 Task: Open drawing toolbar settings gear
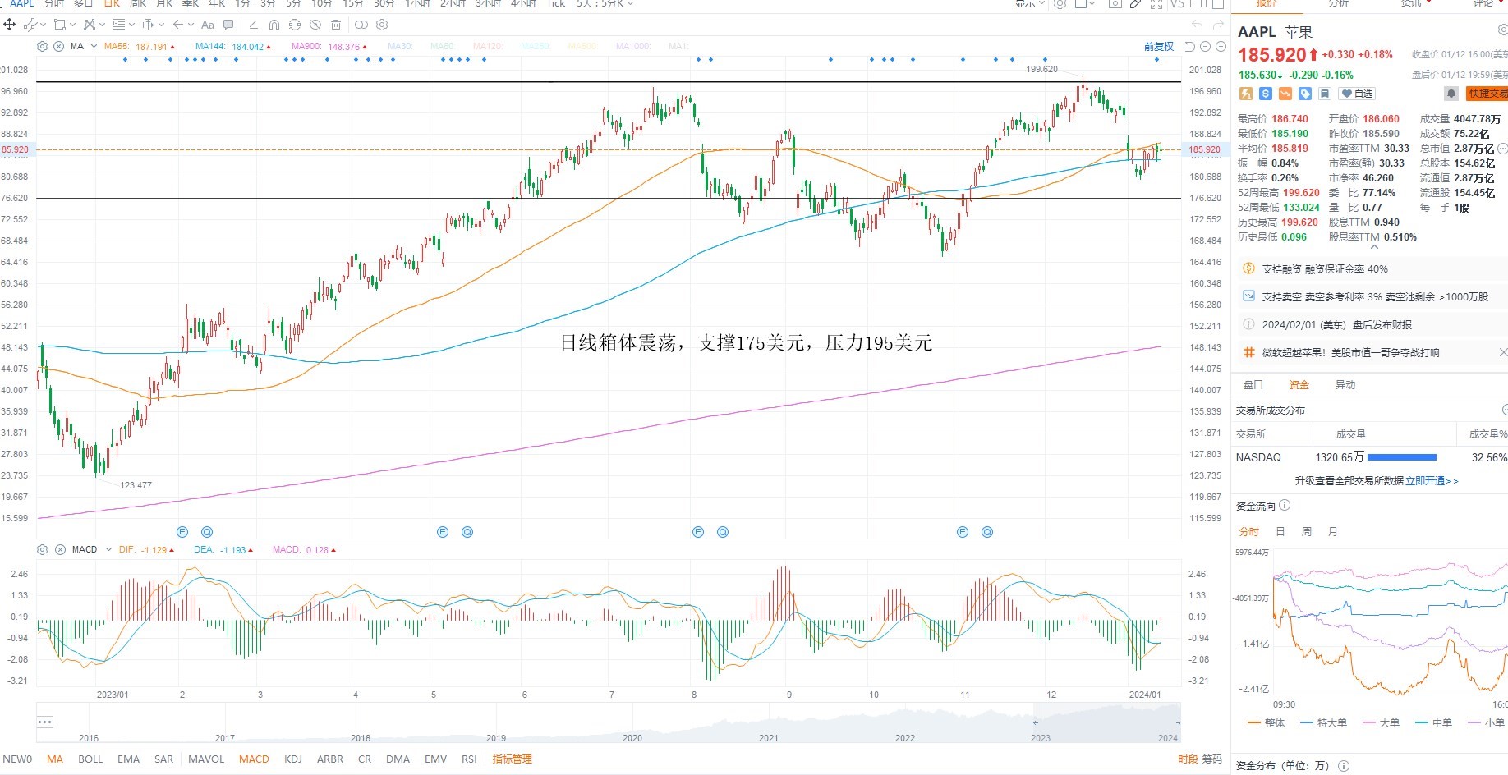coord(381,25)
